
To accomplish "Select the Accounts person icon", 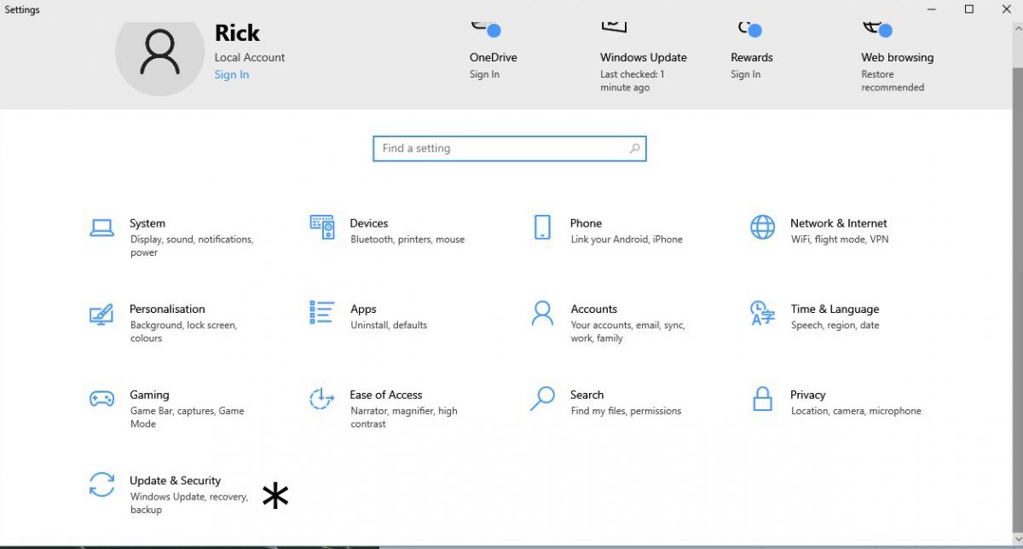I will pyautogui.click(x=542, y=313).
